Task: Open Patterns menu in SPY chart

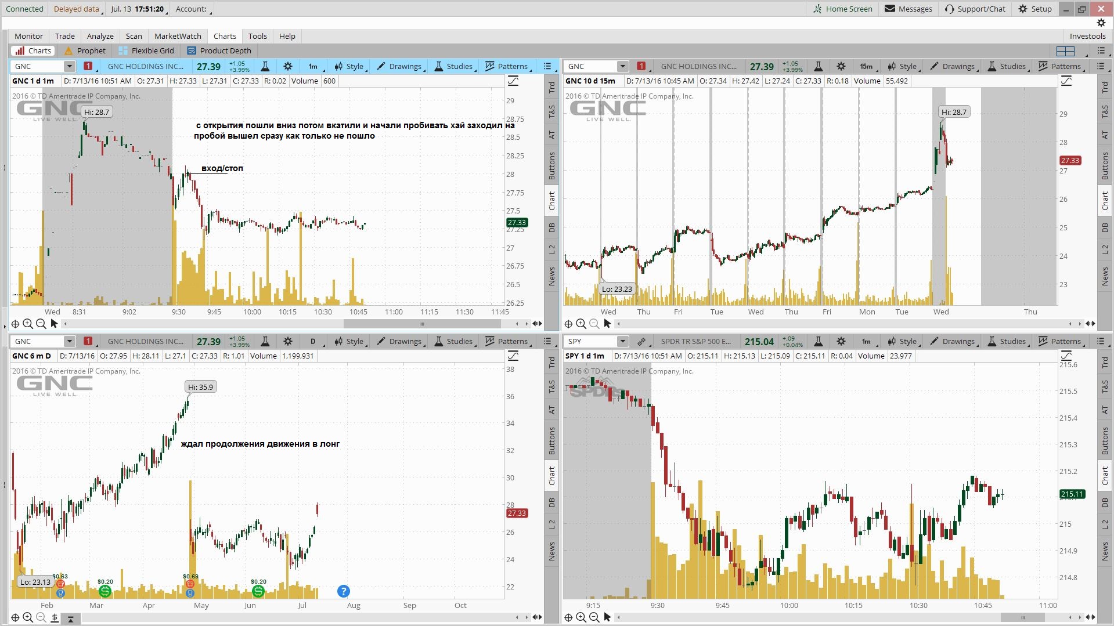Action: pos(1060,341)
